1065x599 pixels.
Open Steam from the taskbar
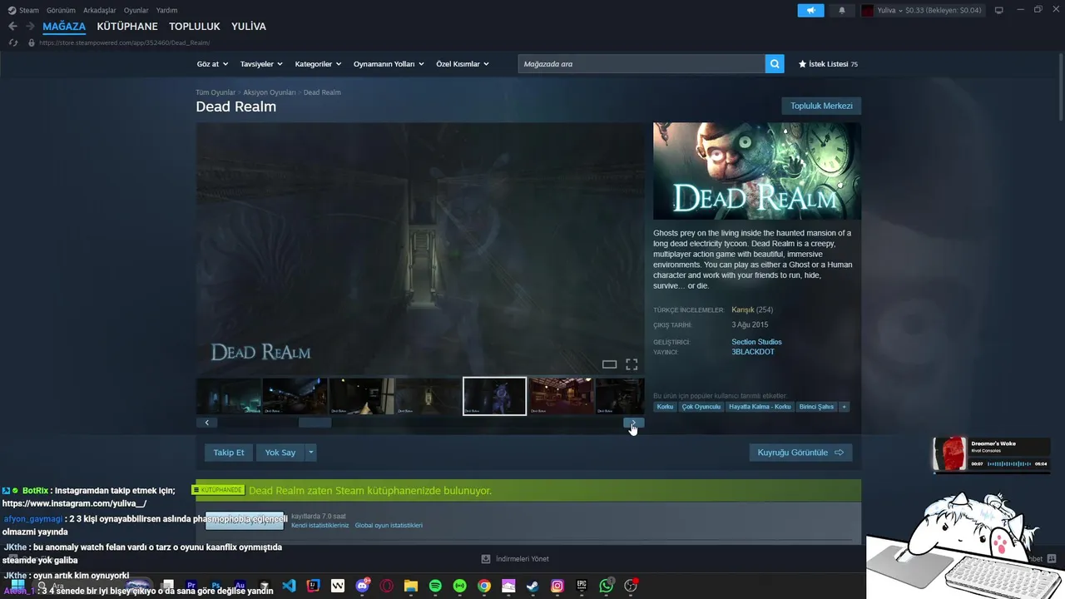tap(532, 586)
